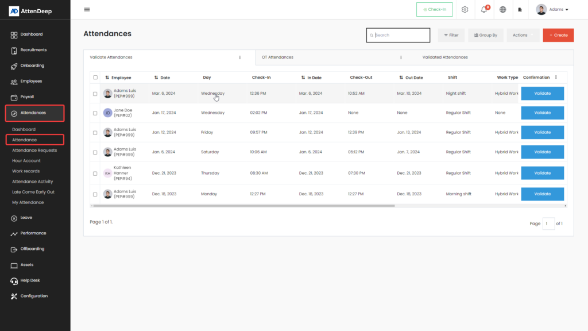Open the settings gear icon
This screenshot has height=331, width=588.
[x=465, y=9]
